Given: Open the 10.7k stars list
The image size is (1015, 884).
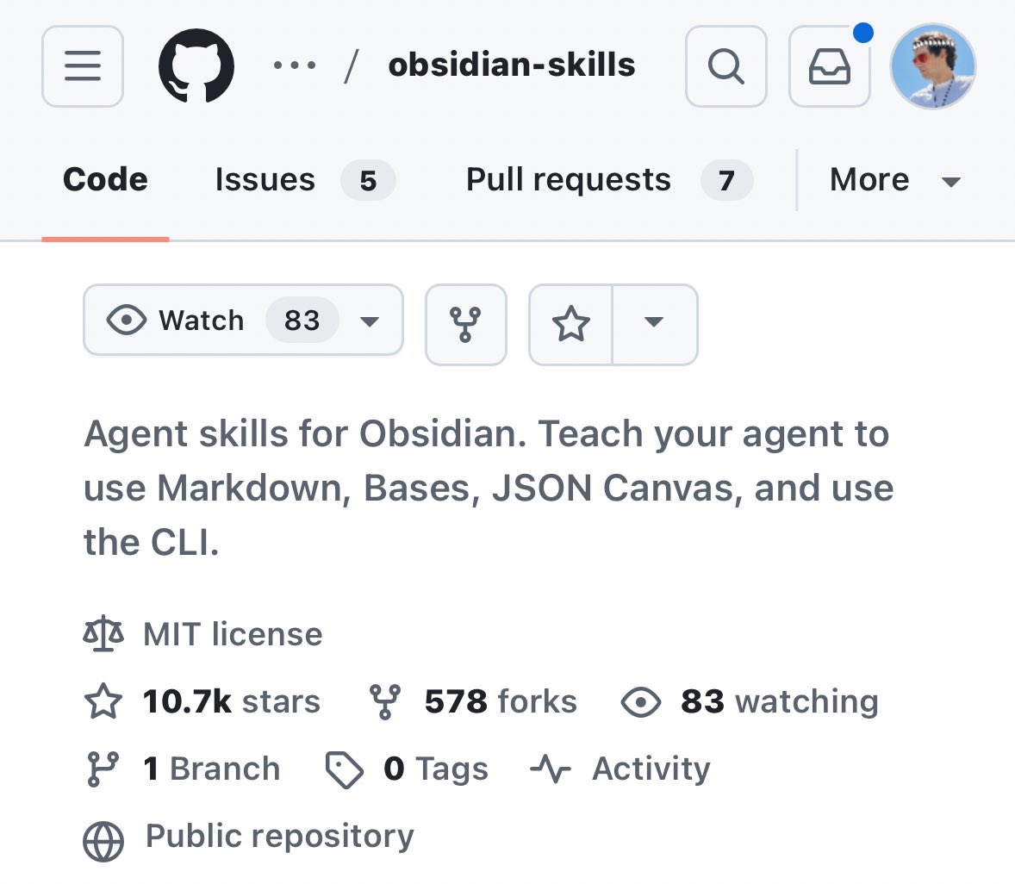Looking at the screenshot, I should coord(231,701).
